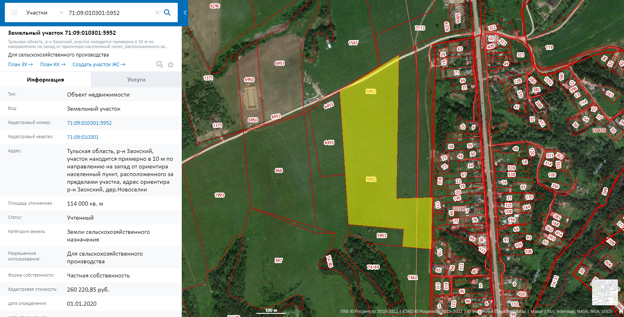624x317 pixels.
Task: Locate the parcel on the map
Action: [160, 65]
